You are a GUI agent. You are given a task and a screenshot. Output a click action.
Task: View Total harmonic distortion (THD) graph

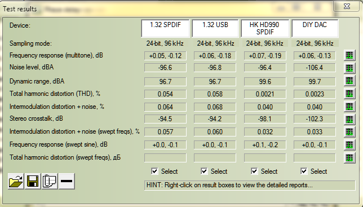[x=349, y=94]
